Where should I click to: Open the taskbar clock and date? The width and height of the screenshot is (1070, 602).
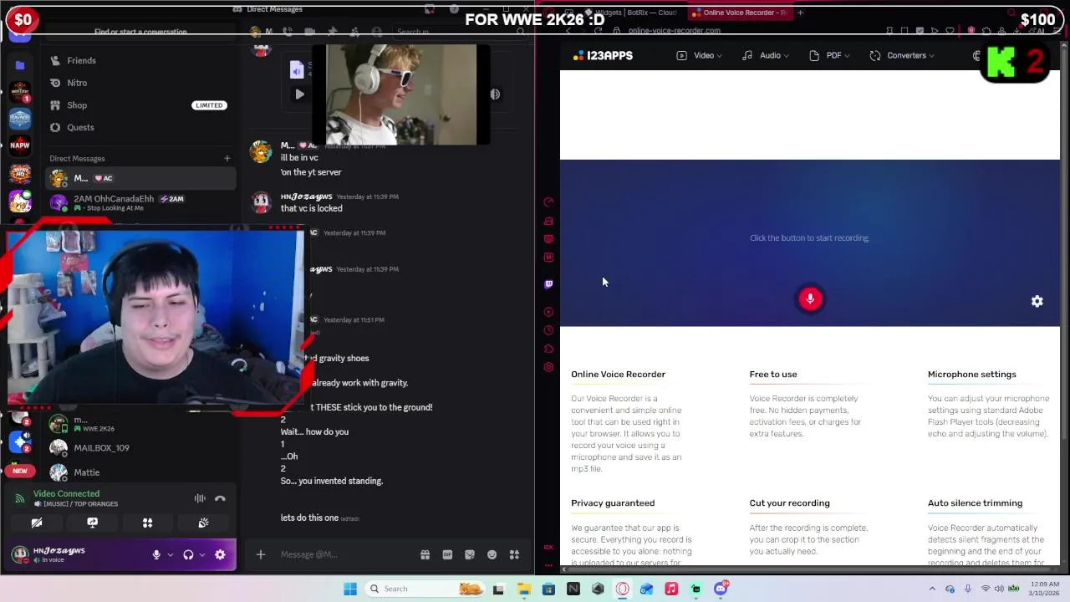tap(1042, 589)
